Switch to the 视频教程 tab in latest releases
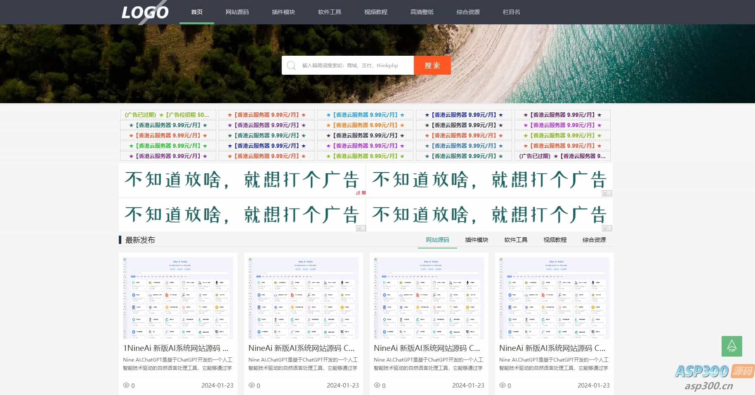Screen dimensions: 755x395 [x=554, y=239]
